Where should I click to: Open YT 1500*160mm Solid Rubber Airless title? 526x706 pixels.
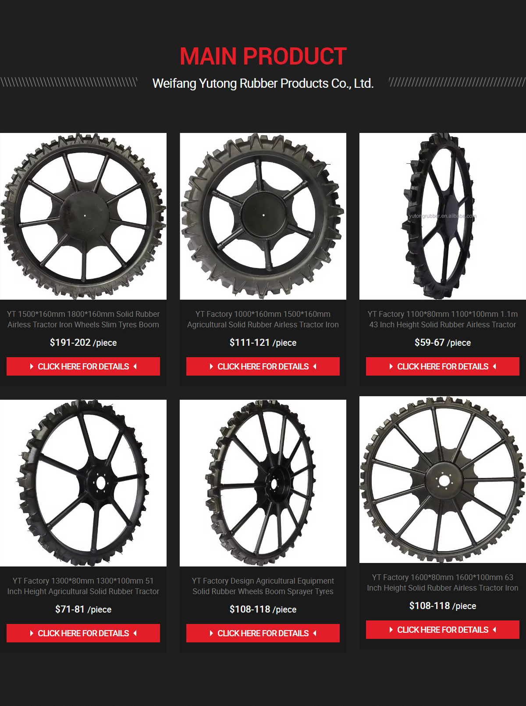[83, 319]
